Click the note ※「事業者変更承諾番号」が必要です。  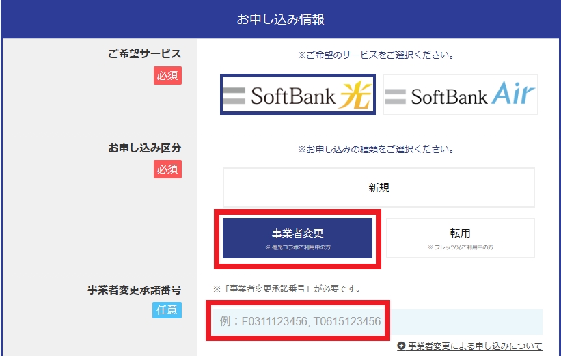pyautogui.click(x=287, y=289)
